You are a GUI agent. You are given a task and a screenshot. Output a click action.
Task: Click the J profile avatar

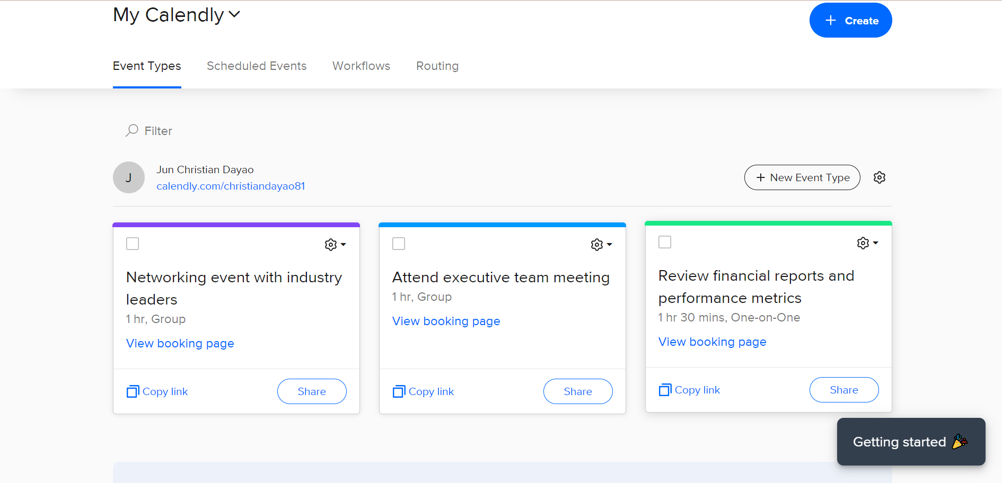(x=129, y=177)
